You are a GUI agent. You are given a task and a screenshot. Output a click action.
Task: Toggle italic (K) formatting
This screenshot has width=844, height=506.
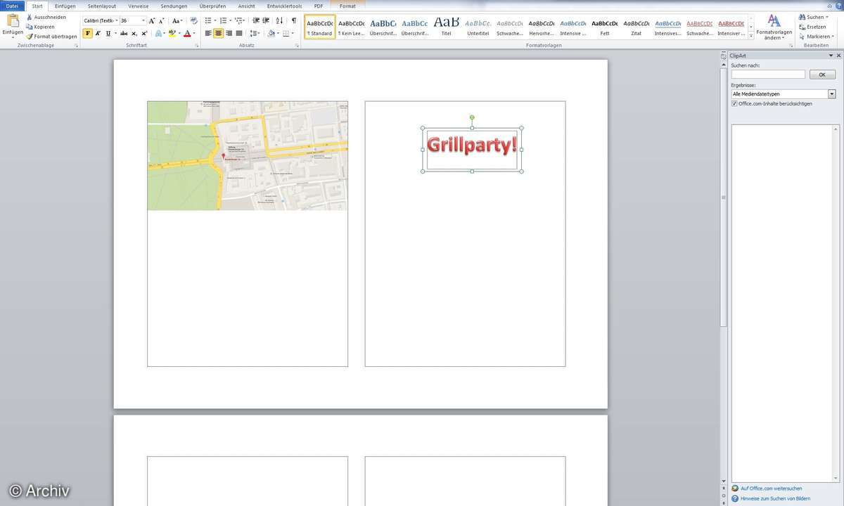[98, 33]
